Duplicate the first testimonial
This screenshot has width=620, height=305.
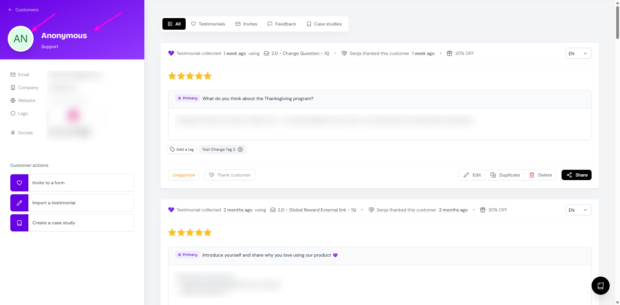[x=505, y=175]
